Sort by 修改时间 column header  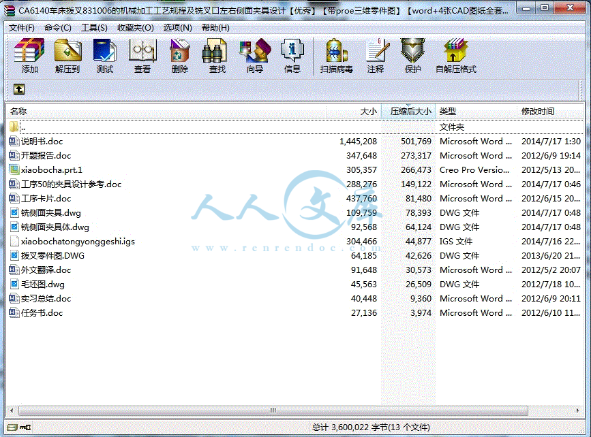click(x=550, y=111)
